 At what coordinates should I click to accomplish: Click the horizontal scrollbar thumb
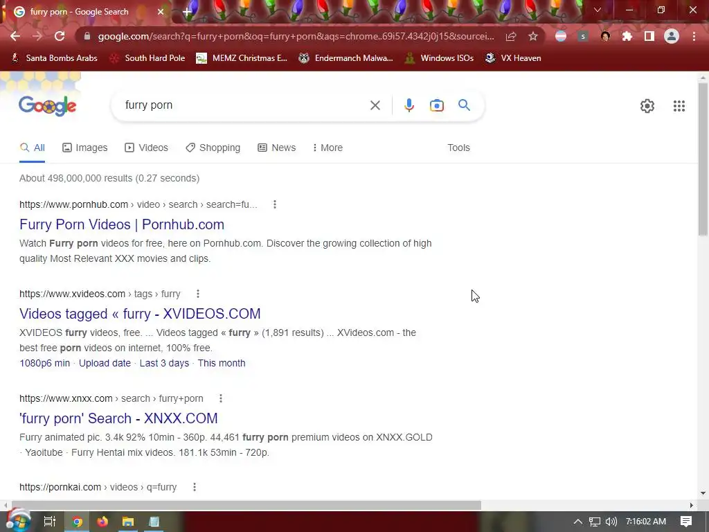(246, 505)
